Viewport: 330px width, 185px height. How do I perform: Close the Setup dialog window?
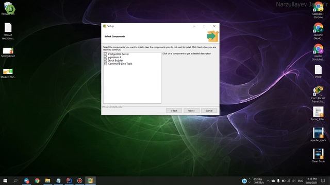click(214, 26)
